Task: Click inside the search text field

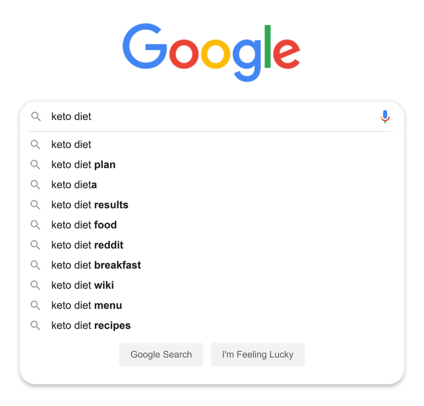Action: 212,117
